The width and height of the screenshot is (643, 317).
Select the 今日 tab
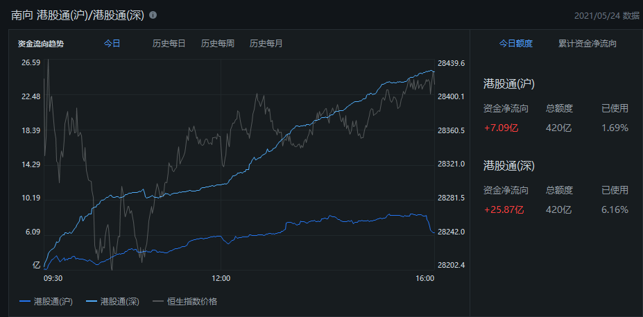tap(112, 44)
